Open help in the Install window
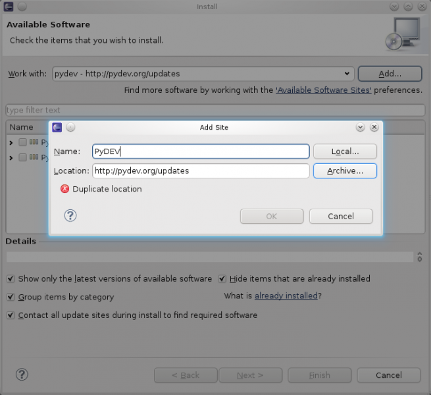The image size is (431, 395). (22, 375)
